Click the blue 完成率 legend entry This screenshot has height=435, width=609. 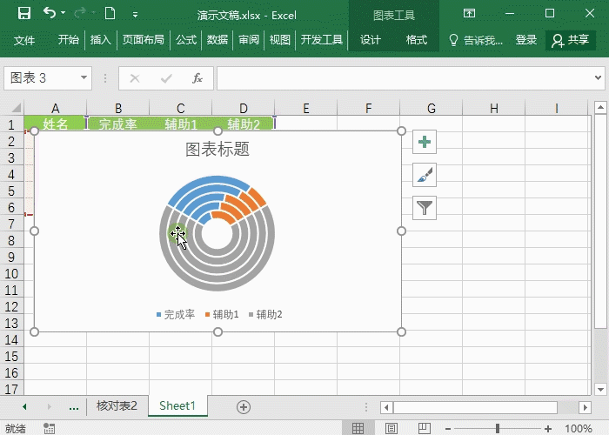pos(176,314)
